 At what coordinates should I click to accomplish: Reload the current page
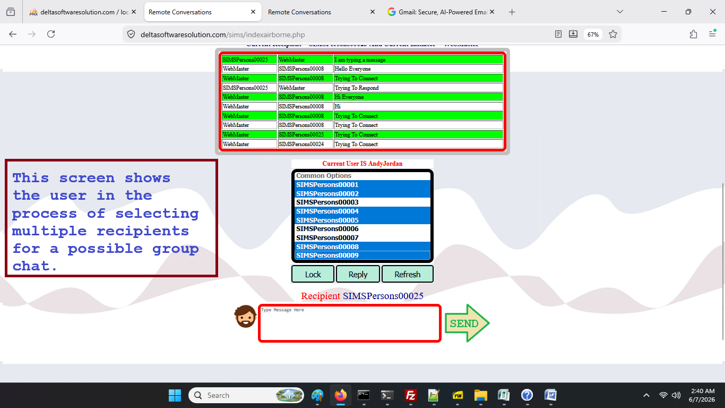point(51,34)
